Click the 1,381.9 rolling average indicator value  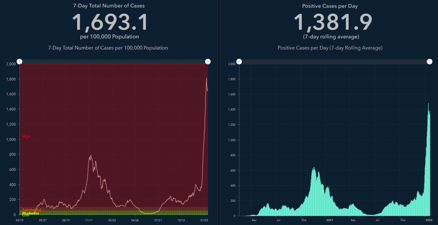[x=333, y=22]
